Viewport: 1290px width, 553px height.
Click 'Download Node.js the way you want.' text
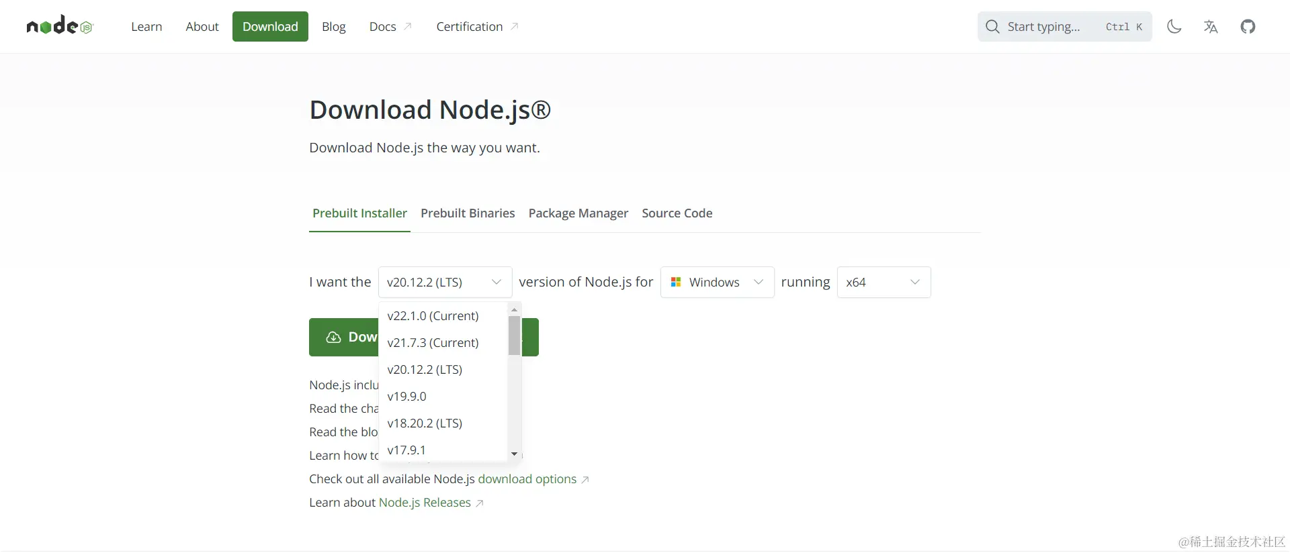click(x=425, y=148)
